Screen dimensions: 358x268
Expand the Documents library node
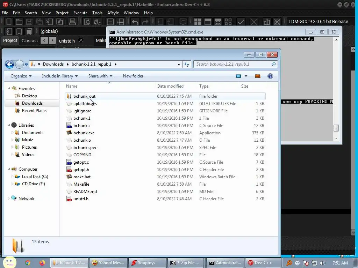point(12,132)
